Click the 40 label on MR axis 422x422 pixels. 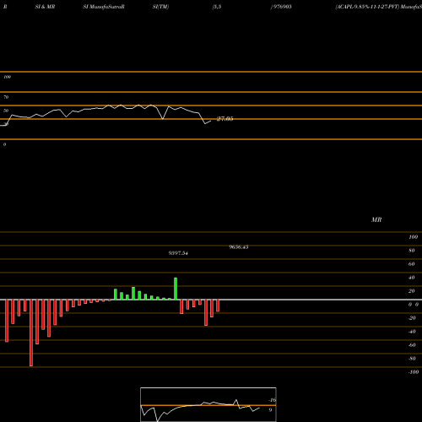[411, 278]
